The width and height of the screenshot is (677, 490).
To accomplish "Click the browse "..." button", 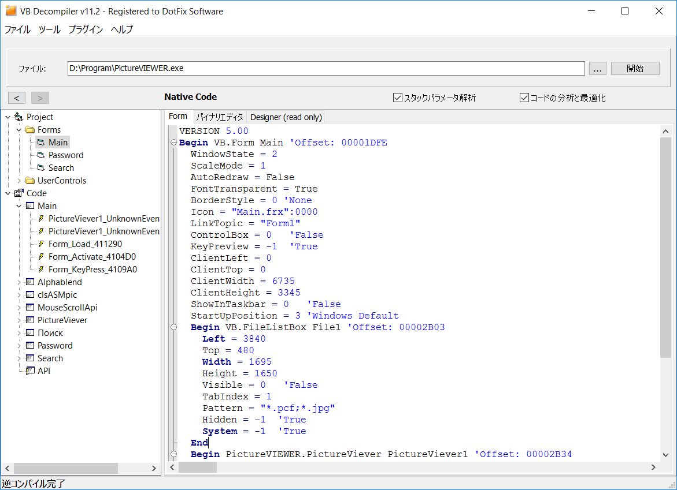I will pos(598,69).
